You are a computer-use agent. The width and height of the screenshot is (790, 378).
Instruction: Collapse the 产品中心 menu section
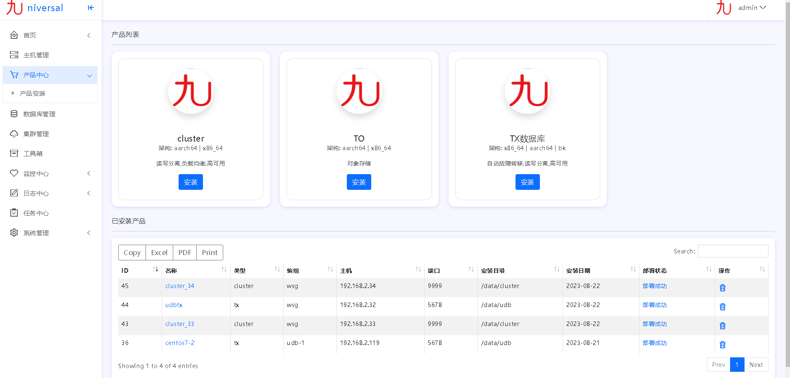pyautogui.click(x=89, y=75)
